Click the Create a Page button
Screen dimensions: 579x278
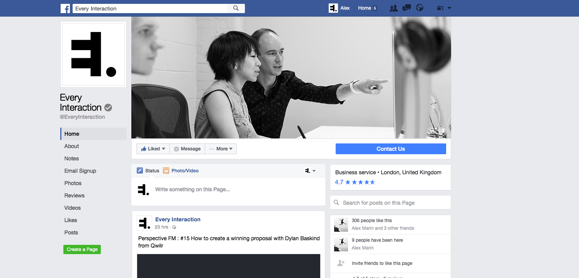pyautogui.click(x=82, y=249)
